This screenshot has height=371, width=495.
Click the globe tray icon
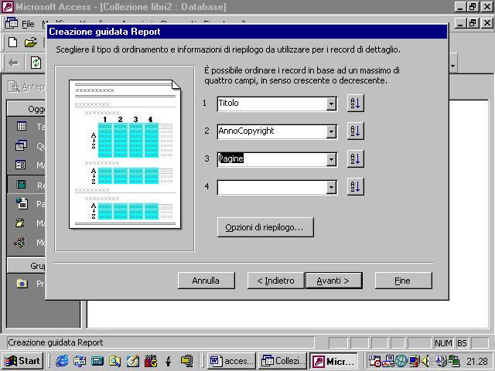point(401,361)
